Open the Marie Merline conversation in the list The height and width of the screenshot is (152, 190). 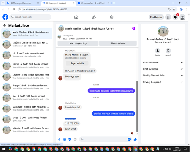[x=27, y=33]
